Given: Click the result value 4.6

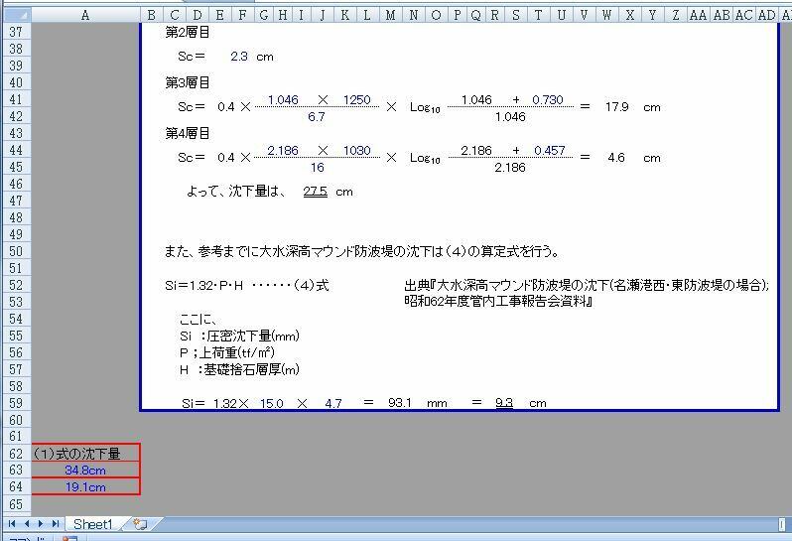Looking at the screenshot, I should [x=616, y=158].
